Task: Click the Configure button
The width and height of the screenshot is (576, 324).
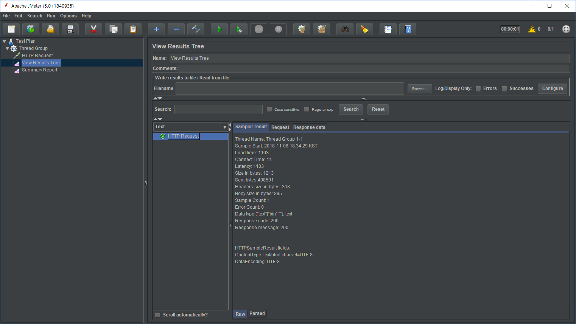Action: coord(553,88)
